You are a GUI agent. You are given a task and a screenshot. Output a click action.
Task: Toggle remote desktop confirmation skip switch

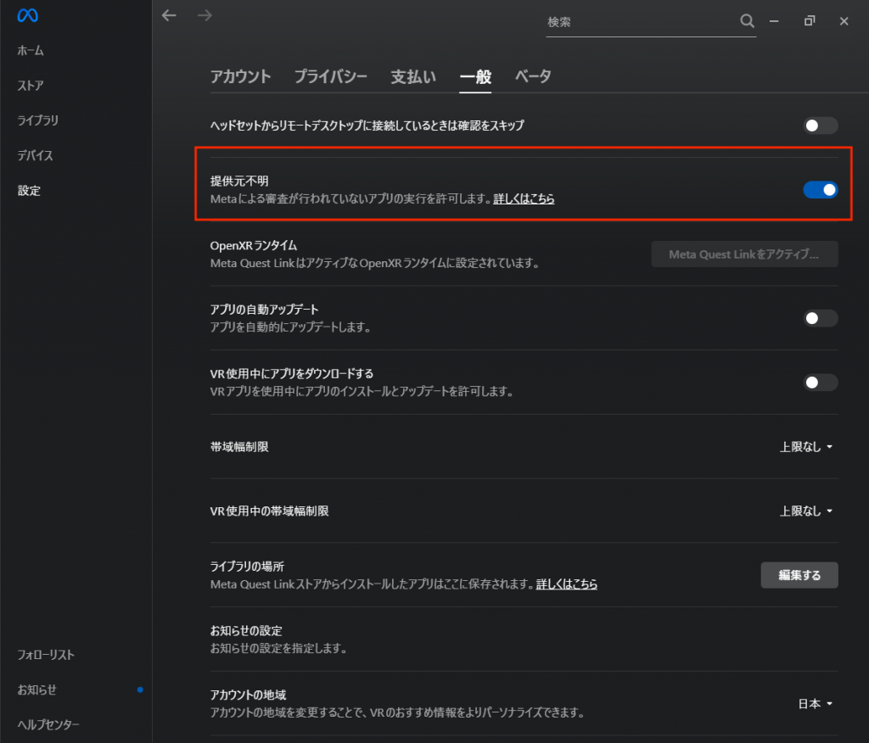tap(820, 126)
